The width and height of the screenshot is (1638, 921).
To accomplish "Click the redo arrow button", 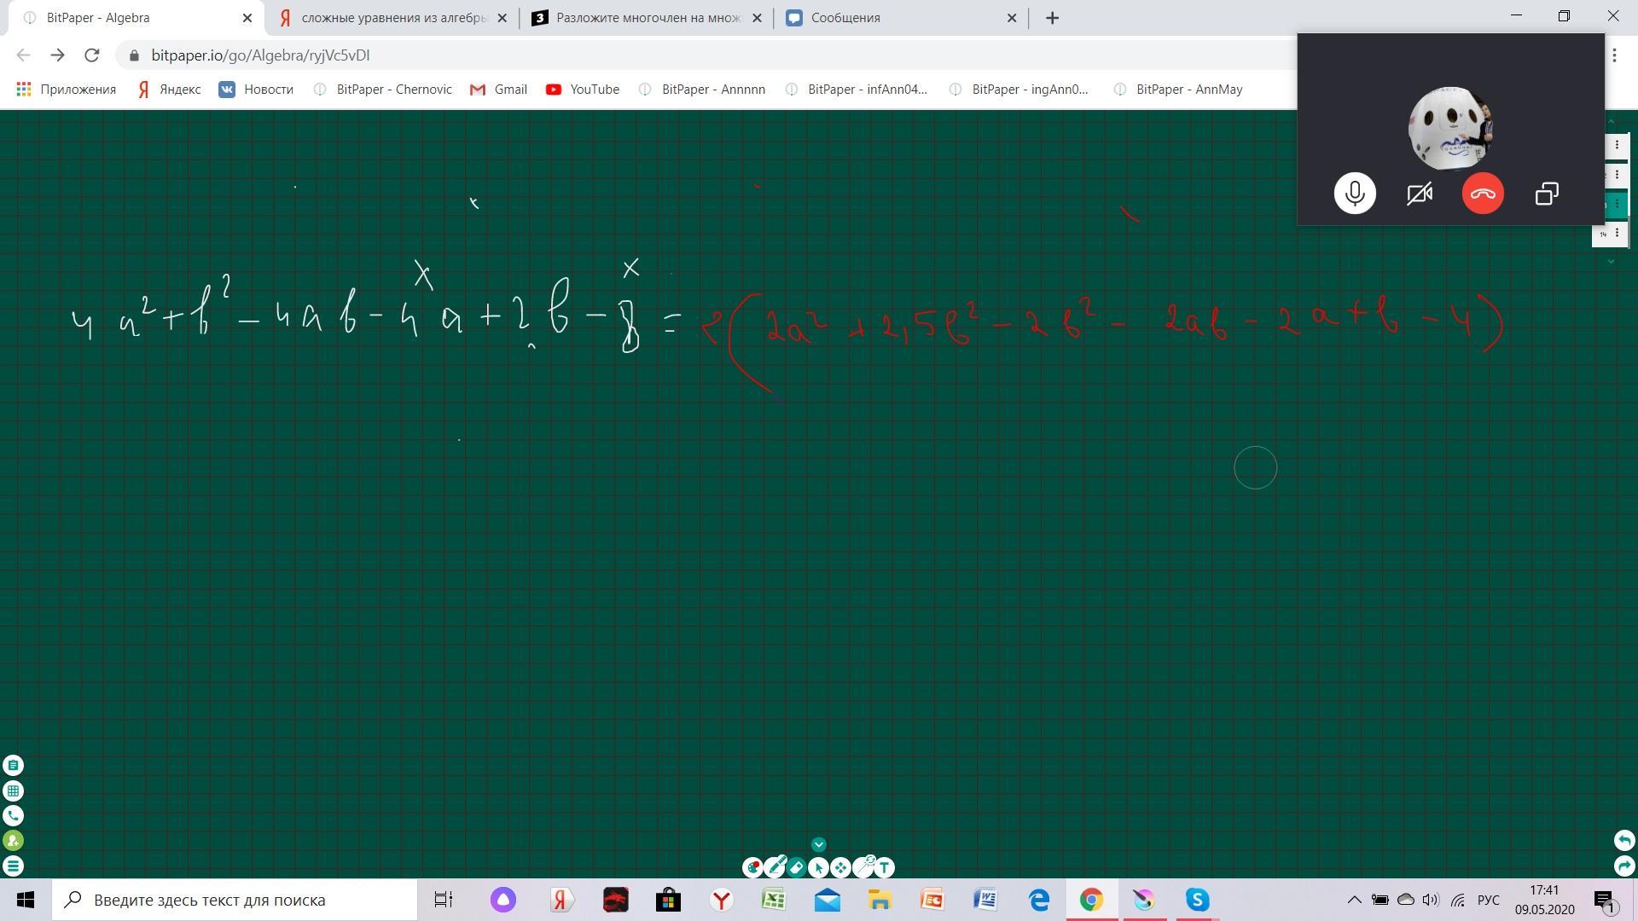I will (x=1623, y=866).
